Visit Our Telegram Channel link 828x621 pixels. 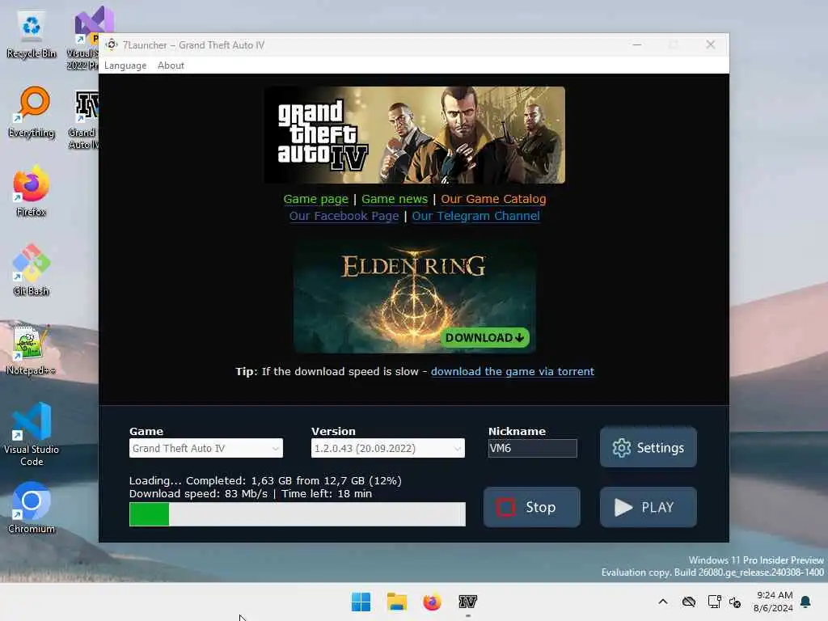coord(475,216)
